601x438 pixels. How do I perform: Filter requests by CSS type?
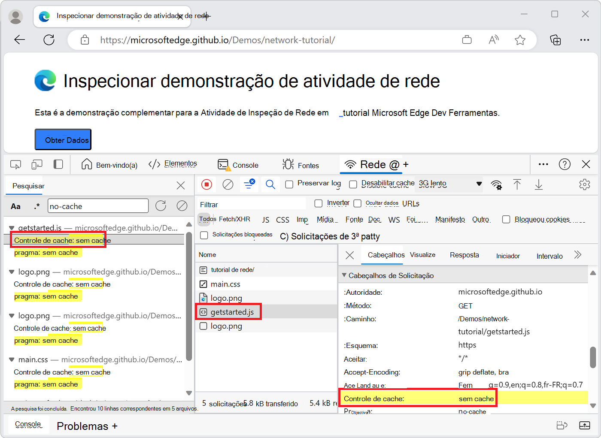pos(282,220)
